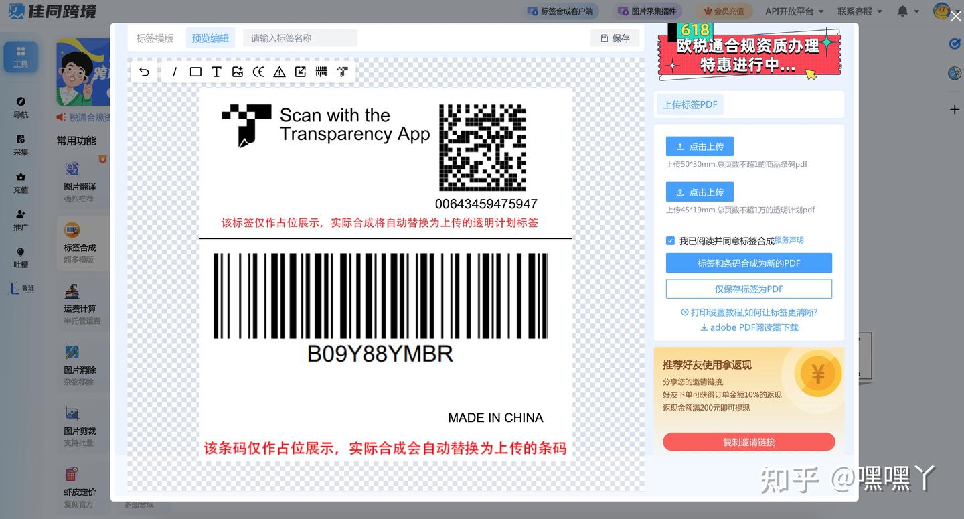Select the Scan with the Transparency App text
The width and height of the screenshot is (964, 519).
point(355,125)
